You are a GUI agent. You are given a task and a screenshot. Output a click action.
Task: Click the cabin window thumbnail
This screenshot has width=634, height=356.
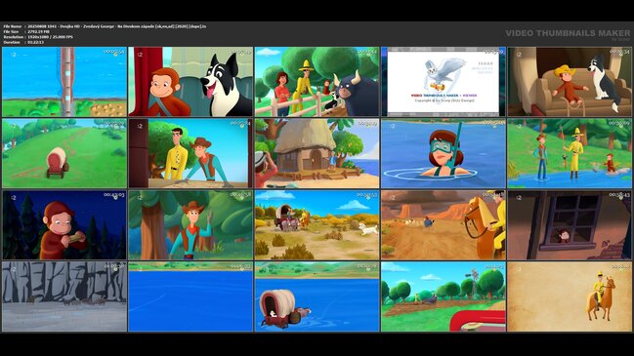[x=570, y=225]
